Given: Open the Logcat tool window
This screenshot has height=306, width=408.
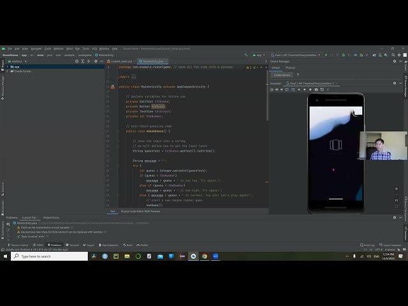Looking at the screenshot, I should pyautogui.click(x=89, y=245).
